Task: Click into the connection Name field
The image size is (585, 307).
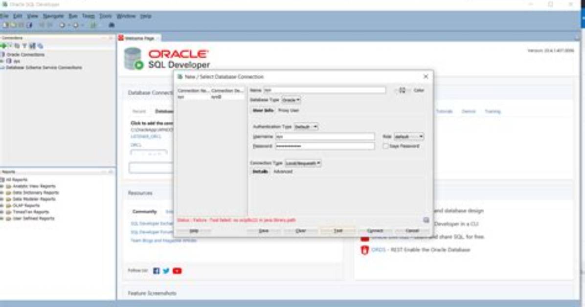Action: click(x=325, y=90)
